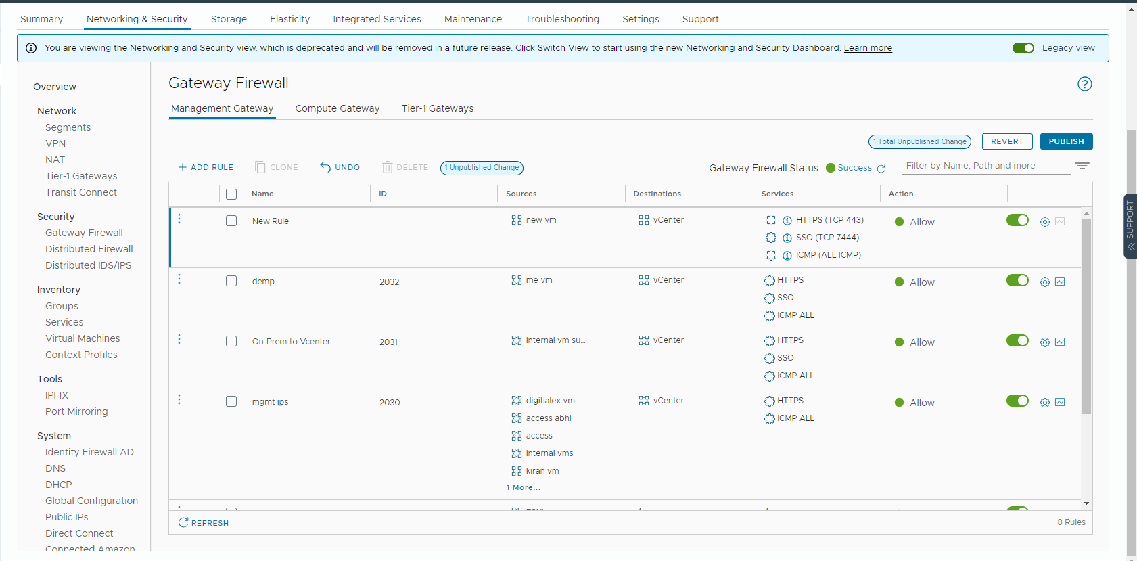
Task: Open the SUPPORT side panel expander
Action: 1130,226
